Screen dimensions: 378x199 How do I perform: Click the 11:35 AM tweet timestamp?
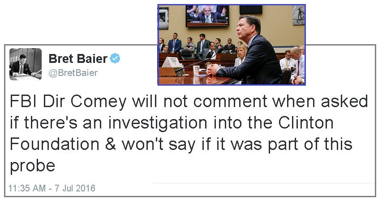[52, 188]
